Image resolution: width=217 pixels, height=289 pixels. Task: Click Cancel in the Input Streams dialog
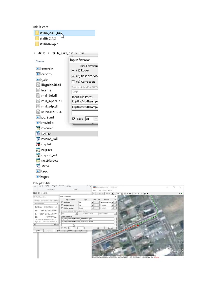point(110,228)
